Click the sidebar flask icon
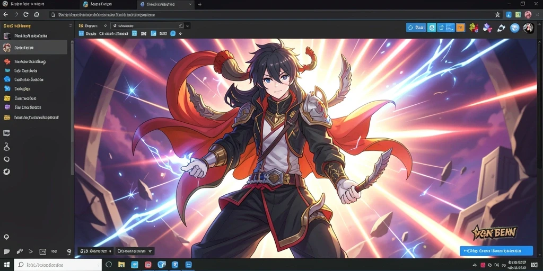This screenshot has height=271, width=543. tap(6, 147)
